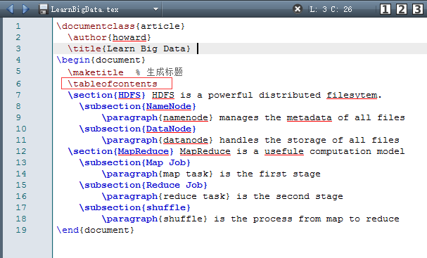Click \section{HDFS} command
This screenshot has width=427, height=258.
[x=106, y=95]
